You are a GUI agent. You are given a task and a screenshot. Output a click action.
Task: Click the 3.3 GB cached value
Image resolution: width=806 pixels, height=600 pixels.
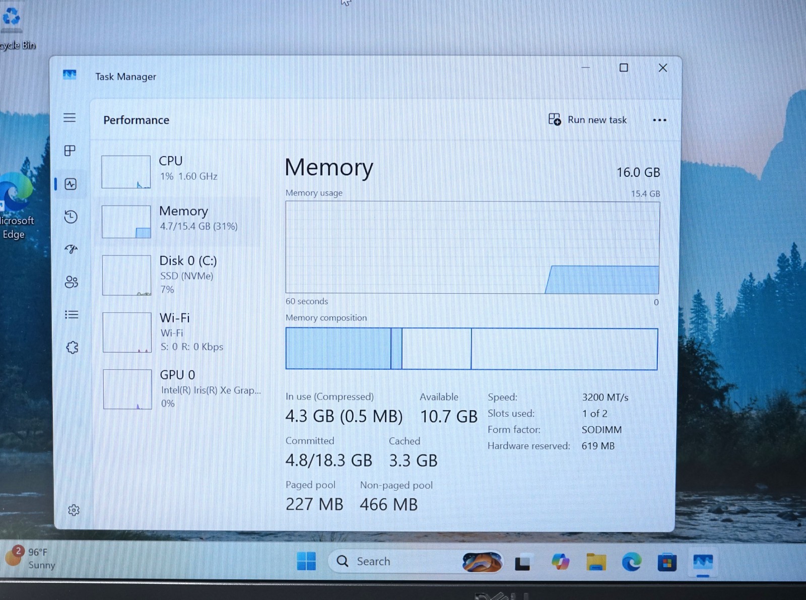point(413,460)
